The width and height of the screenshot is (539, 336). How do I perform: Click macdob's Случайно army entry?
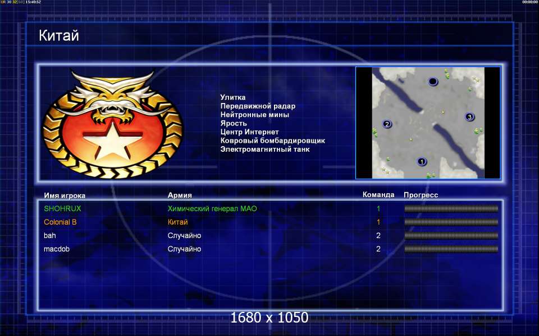(184, 249)
